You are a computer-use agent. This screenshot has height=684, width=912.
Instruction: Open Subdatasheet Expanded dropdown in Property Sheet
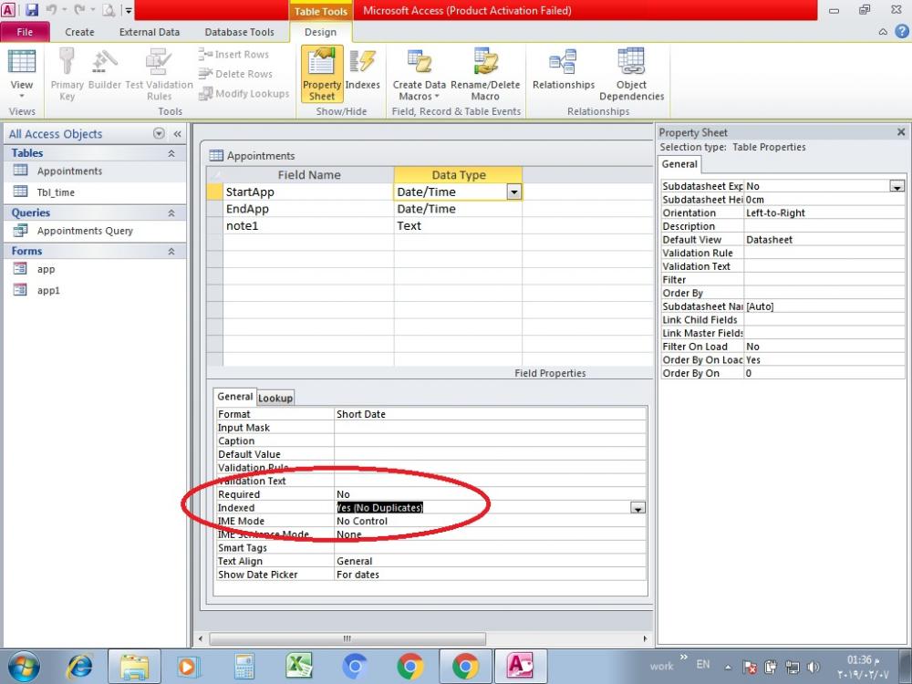(896, 186)
